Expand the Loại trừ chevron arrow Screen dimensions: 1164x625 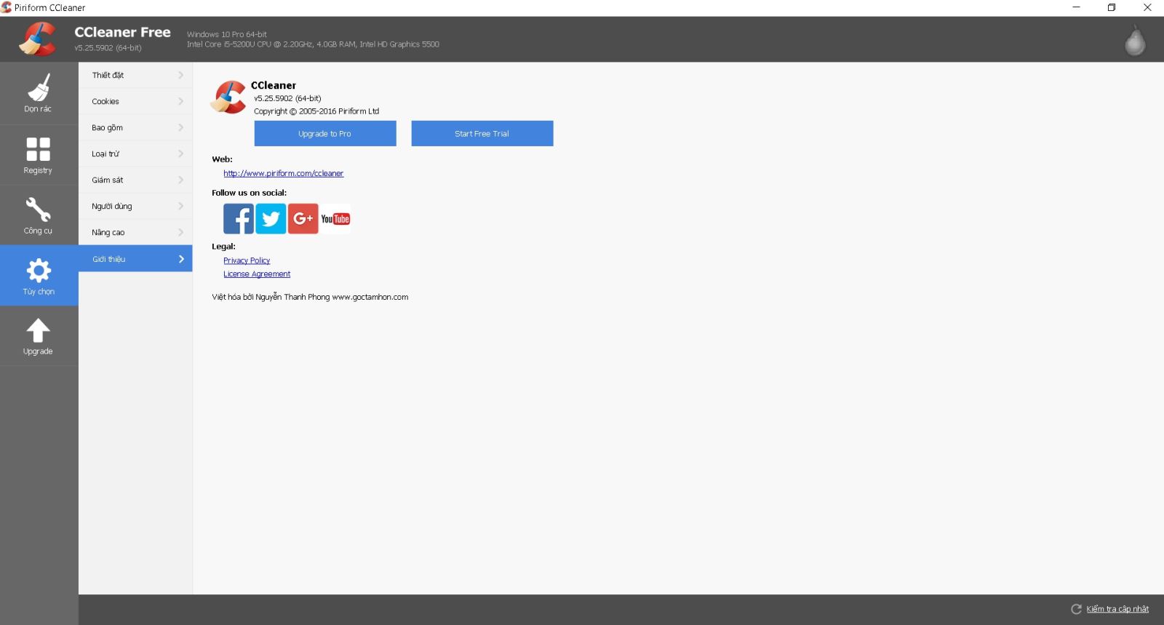tap(181, 154)
